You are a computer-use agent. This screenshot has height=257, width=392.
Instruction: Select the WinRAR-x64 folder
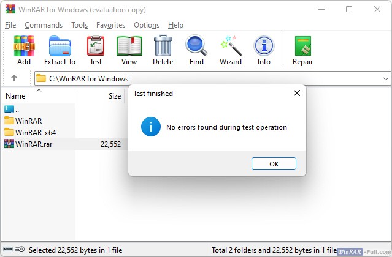(x=36, y=132)
